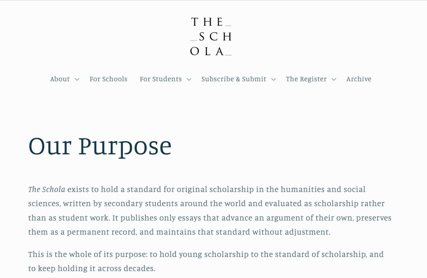Open the Subscribe & Submit menu label
This screenshot has width=427, height=278.
click(x=234, y=79)
